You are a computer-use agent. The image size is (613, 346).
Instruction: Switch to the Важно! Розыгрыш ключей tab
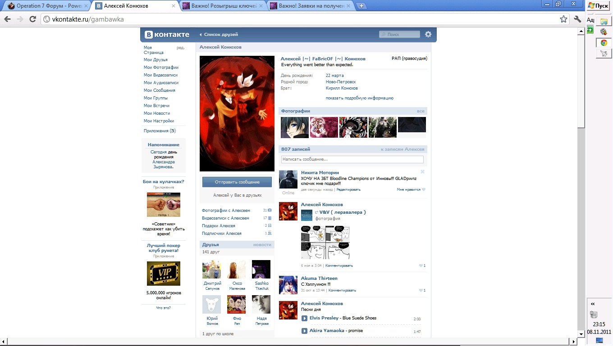pos(224,6)
